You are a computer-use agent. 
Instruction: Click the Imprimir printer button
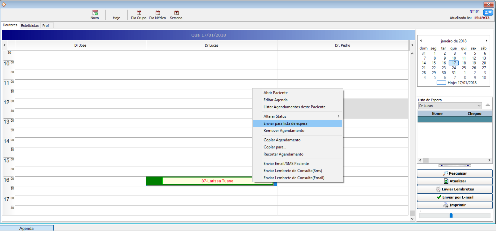455,205
